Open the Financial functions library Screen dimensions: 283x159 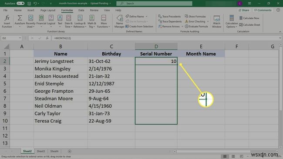click(41, 21)
